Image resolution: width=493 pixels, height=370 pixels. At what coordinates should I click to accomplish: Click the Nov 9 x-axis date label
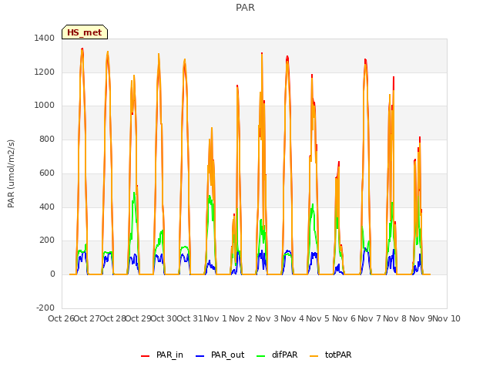click(x=421, y=318)
